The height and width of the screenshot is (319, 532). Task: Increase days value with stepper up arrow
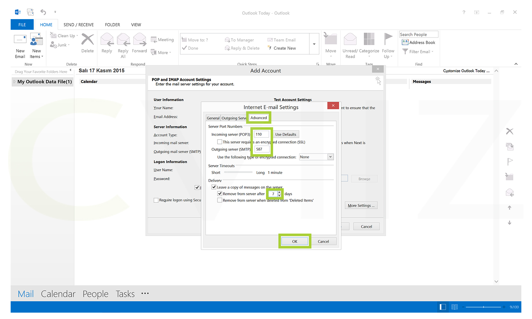[279, 192]
